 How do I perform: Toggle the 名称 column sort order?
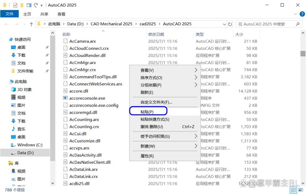click(66, 34)
